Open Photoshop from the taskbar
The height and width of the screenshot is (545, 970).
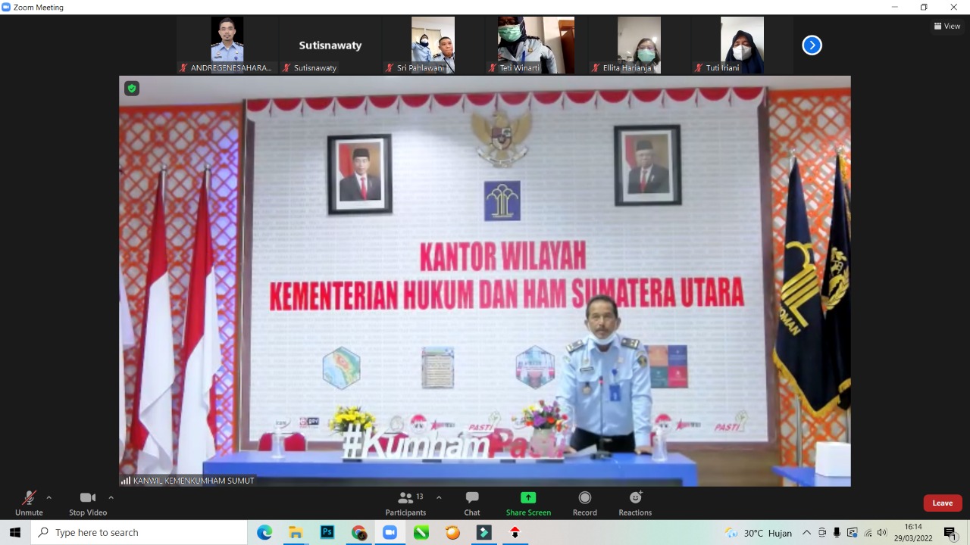pos(327,532)
